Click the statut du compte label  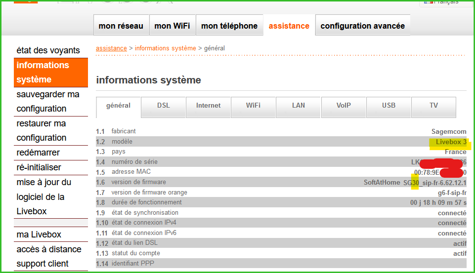(x=136, y=253)
